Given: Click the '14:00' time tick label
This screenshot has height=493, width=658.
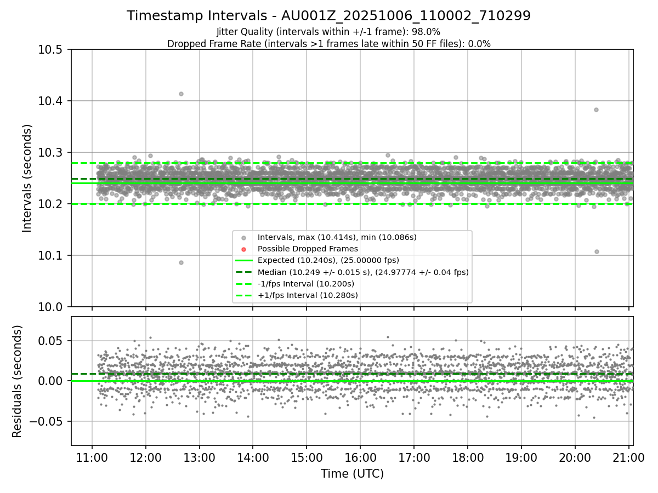Looking at the screenshot, I should (x=253, y=457).
